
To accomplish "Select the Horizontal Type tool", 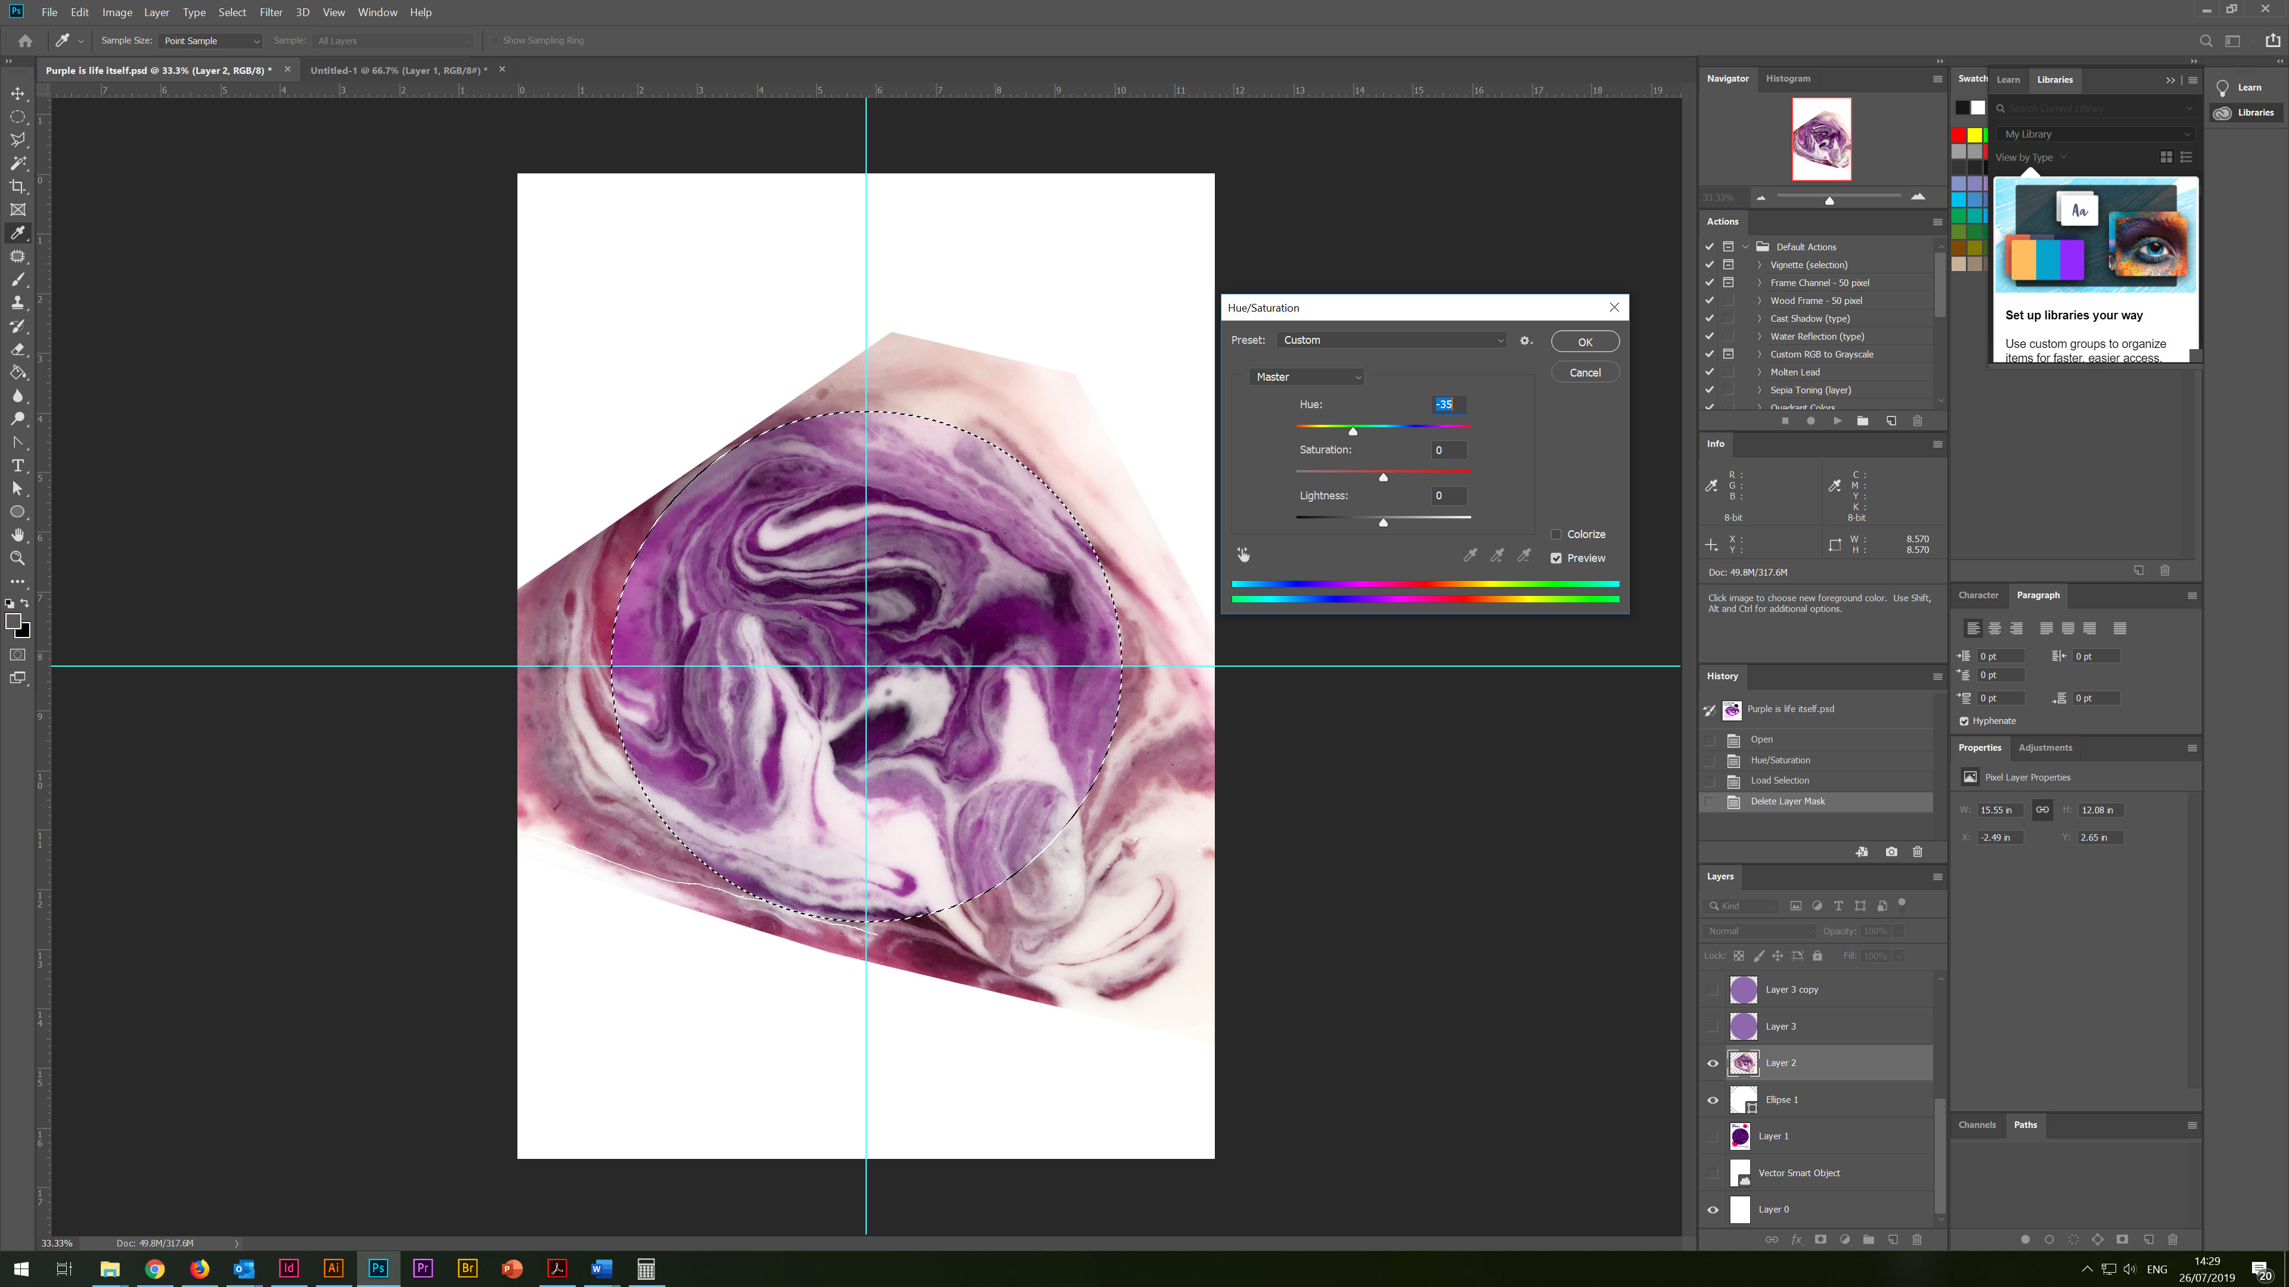I will pos(18,465).
